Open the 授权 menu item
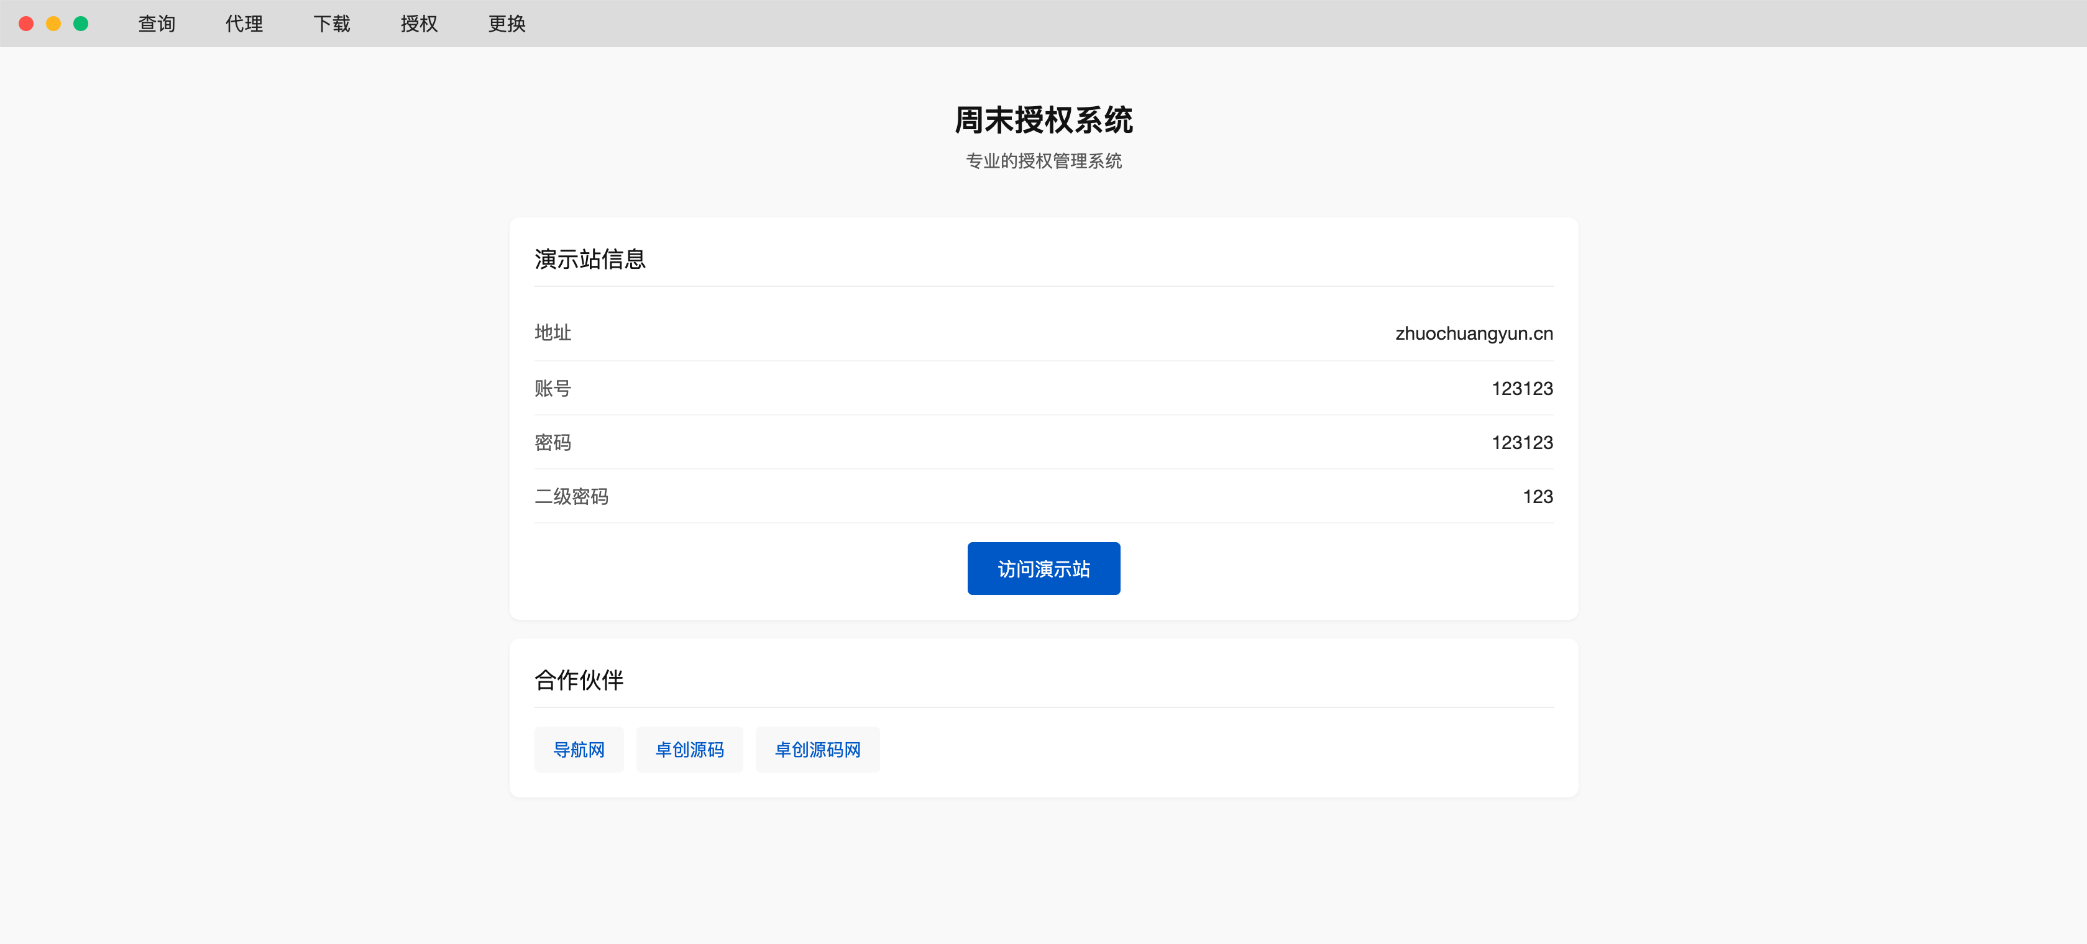The width and height of the screenshot is (2087, 944). (x=419, y=24)
